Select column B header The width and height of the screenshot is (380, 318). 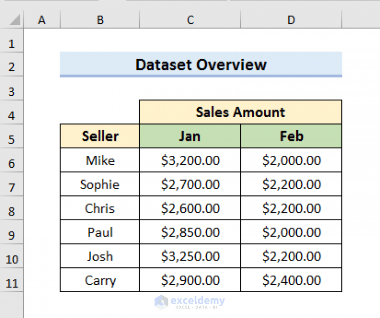[100, 19]
